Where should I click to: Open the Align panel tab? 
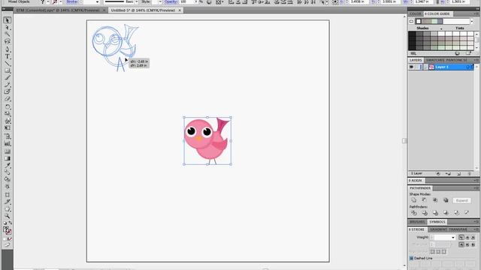[416, 181]
